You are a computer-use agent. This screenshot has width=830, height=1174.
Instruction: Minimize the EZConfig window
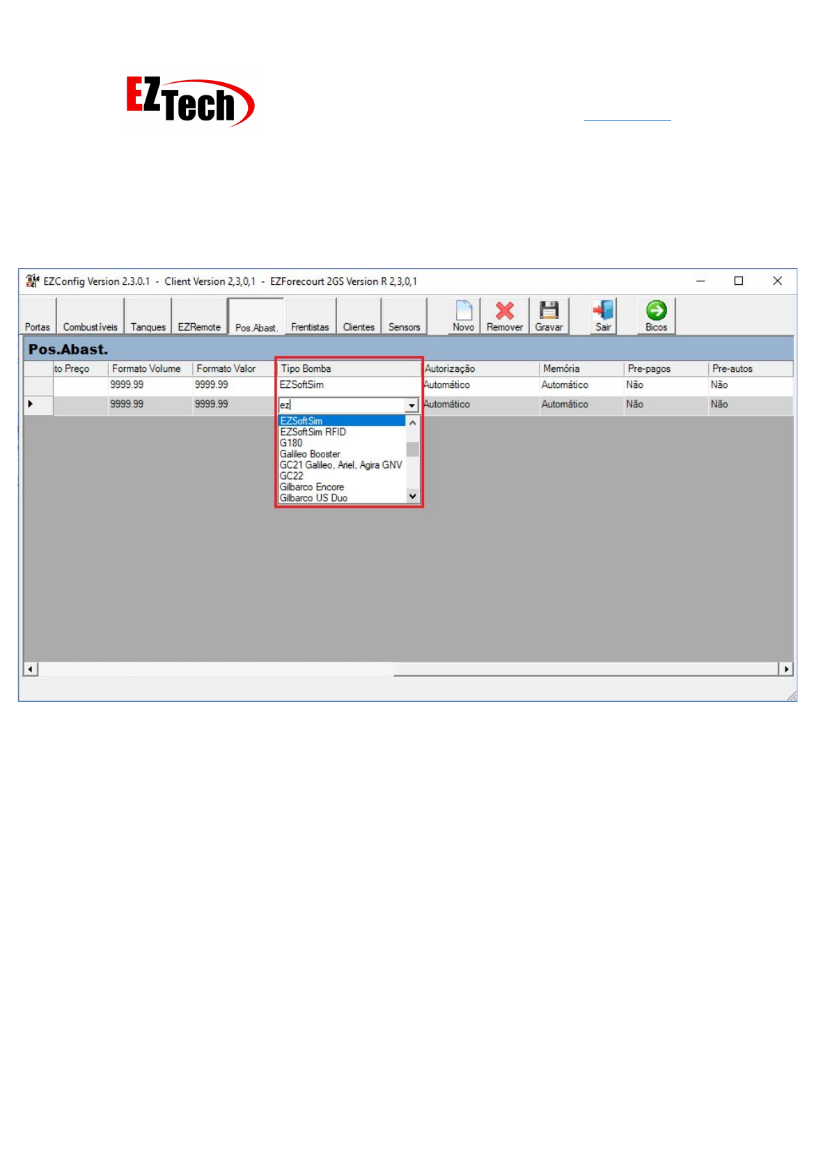(x=700, y=281)
